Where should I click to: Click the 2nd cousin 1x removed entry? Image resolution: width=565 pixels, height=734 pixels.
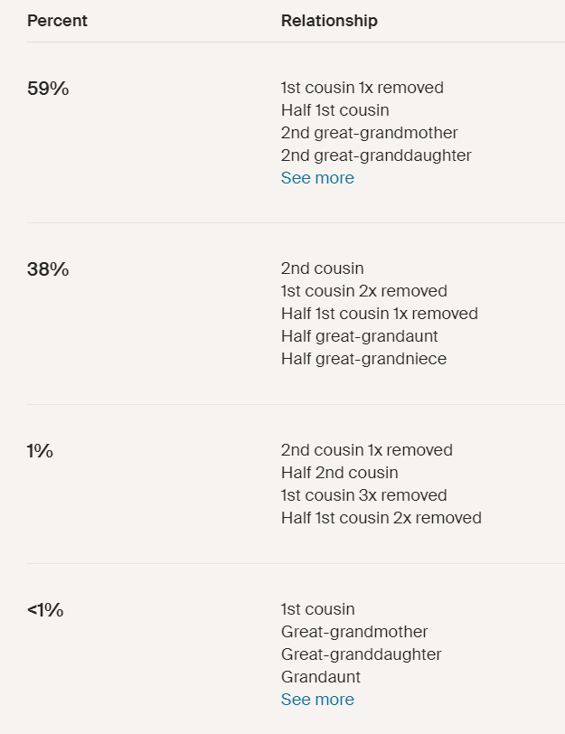[x=366, y=450]
